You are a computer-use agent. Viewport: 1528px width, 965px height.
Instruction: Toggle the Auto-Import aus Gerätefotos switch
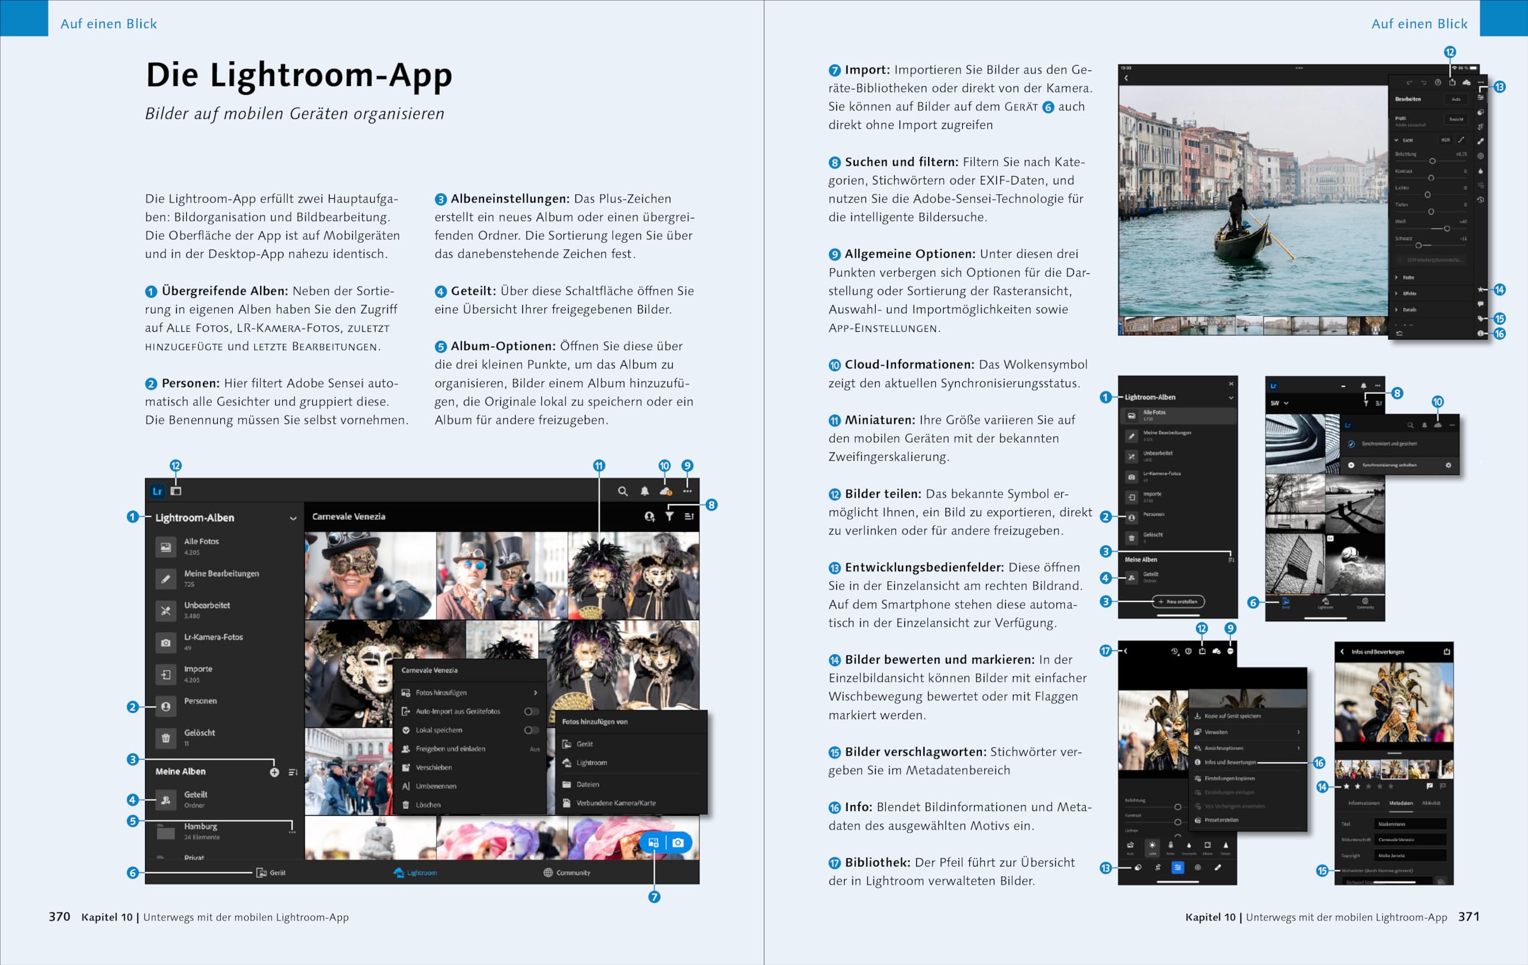(x=532, y=712)
